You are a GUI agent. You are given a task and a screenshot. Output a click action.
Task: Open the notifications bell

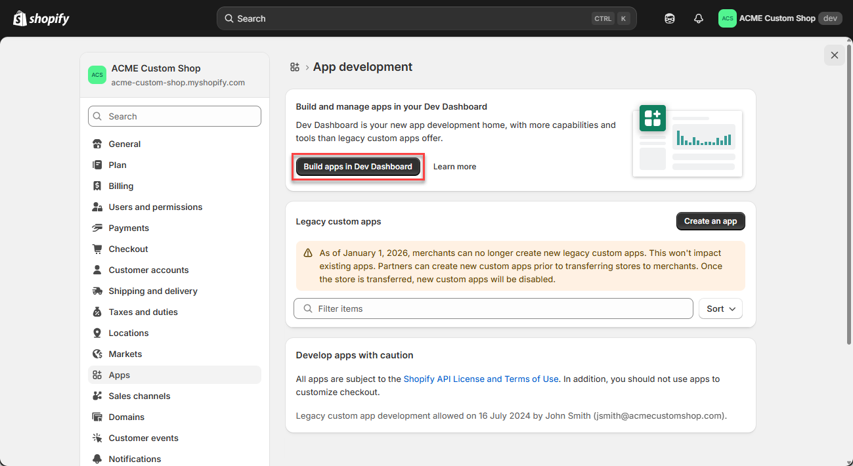pyautogui.click(x=699, y=18)
